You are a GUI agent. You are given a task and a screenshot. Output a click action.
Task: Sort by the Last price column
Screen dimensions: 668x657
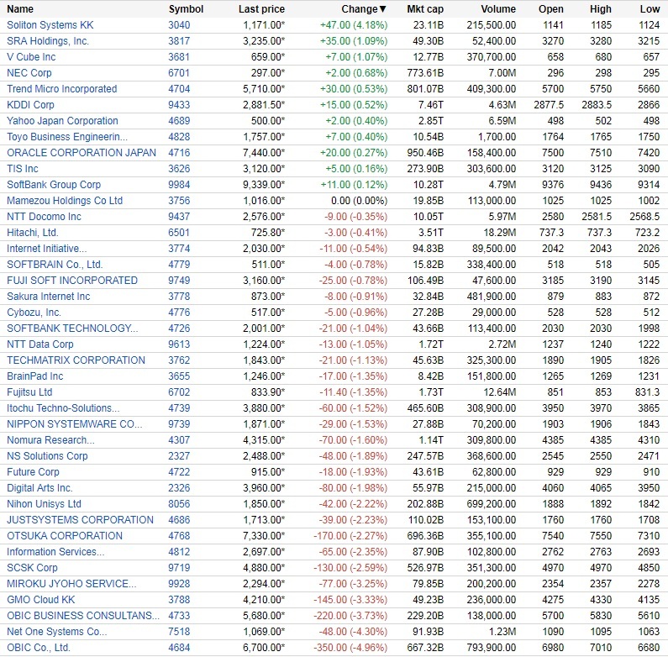tap(261, 9)
